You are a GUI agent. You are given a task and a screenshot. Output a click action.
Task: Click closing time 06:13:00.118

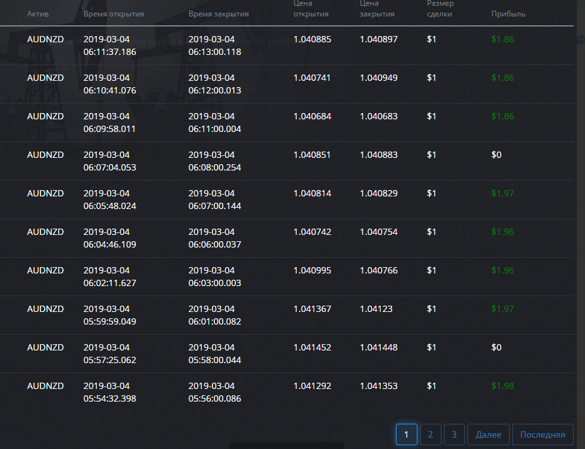pos(214,52)
